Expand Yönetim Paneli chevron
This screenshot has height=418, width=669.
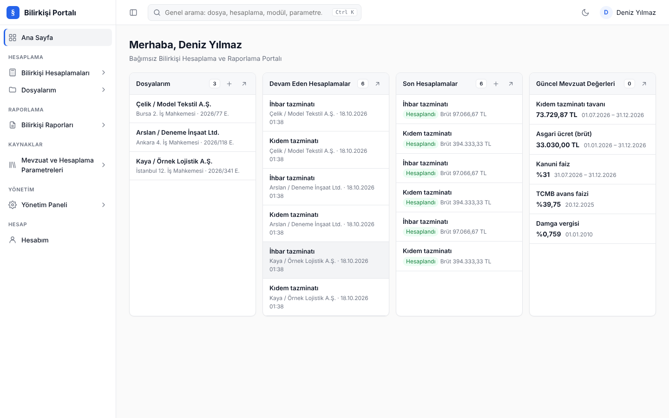104,205
